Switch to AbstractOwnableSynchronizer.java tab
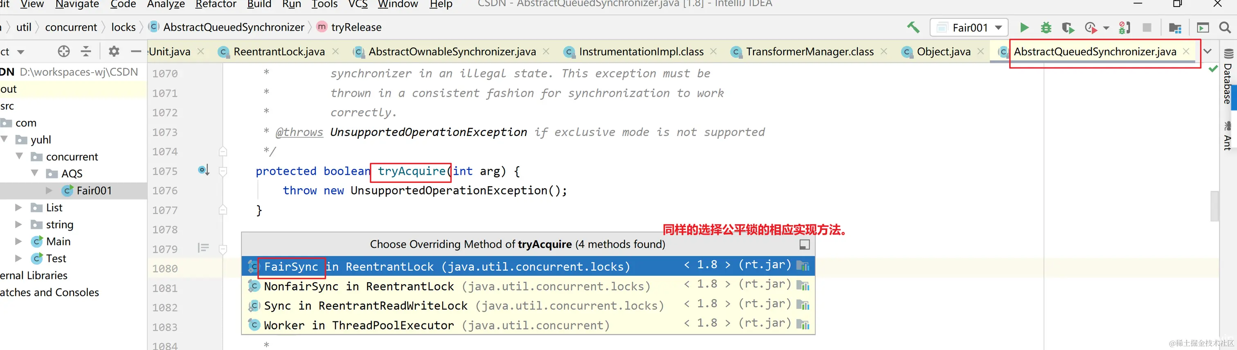 pyautogui.click(x=451, y=51)
